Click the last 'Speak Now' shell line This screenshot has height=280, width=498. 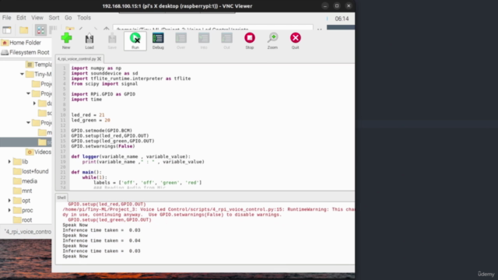pos(75,256)
